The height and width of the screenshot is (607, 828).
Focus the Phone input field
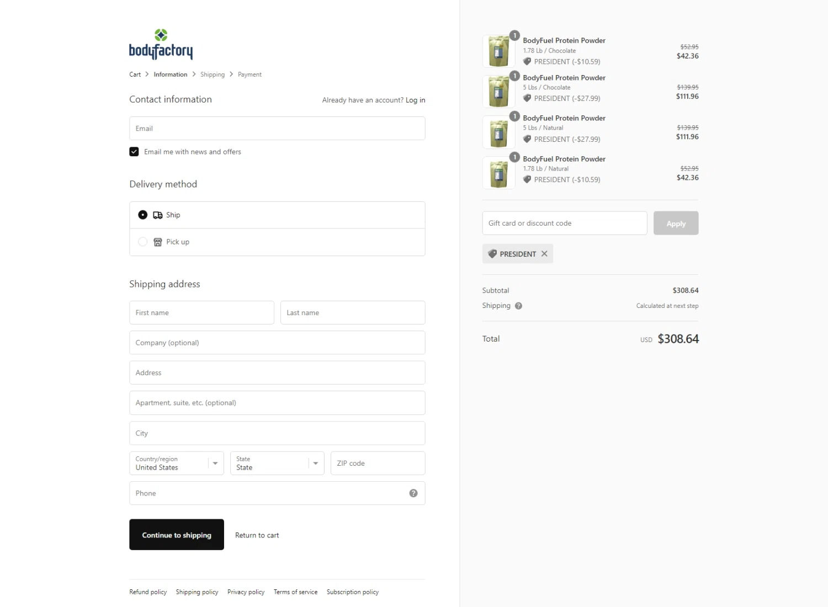point(277,493)
